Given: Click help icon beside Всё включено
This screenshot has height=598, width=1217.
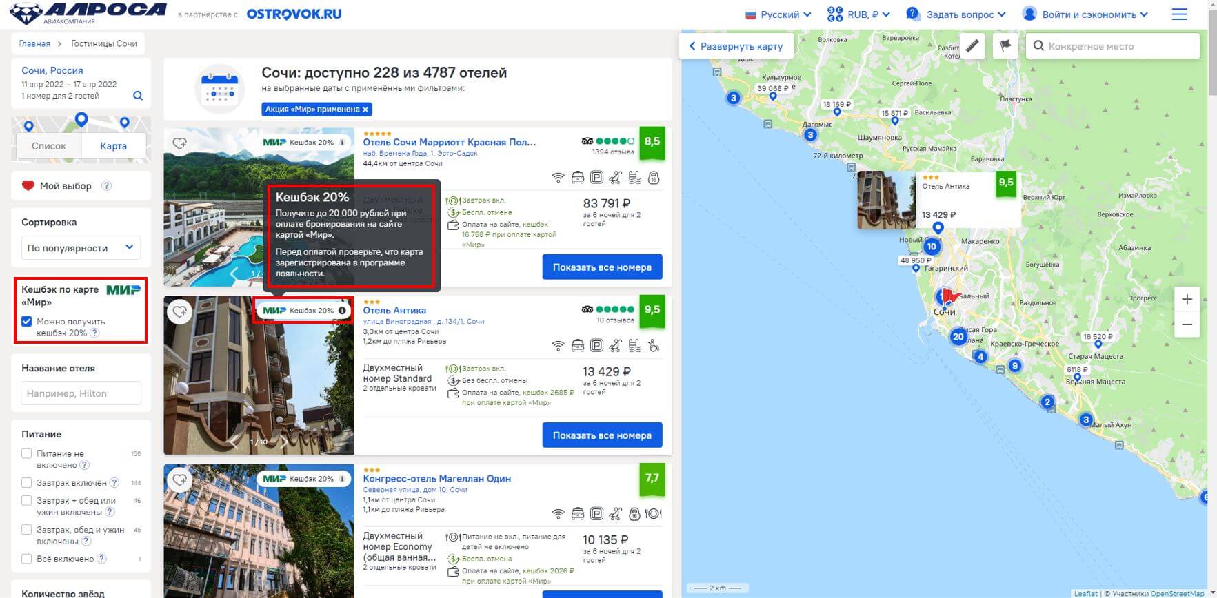Looking at the screenshot, I should pos(101,559).
